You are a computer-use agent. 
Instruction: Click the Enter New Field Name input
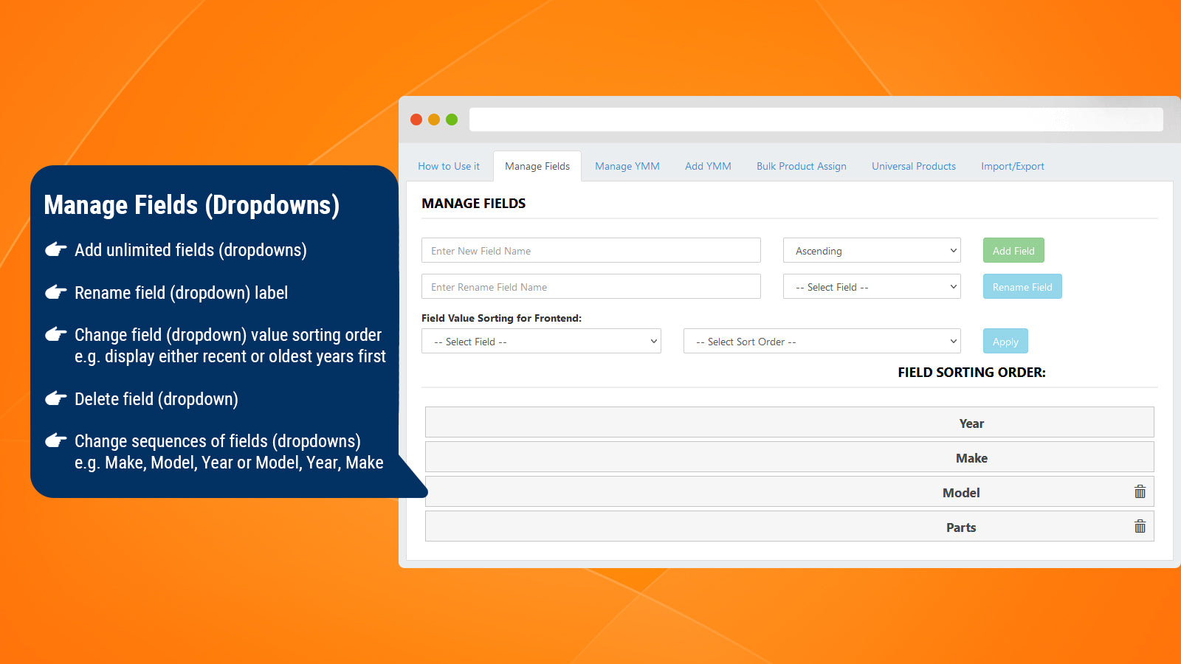tap(590, 250)
